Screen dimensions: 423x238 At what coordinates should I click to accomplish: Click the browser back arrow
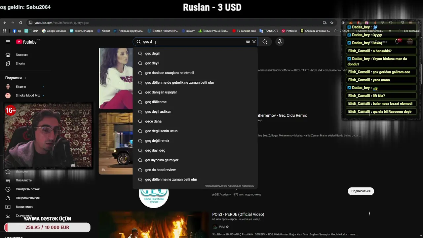[x=5, y=23]
